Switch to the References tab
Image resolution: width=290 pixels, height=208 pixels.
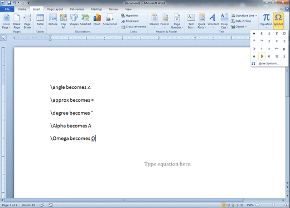pyautogui.click(x=77, y=9)
